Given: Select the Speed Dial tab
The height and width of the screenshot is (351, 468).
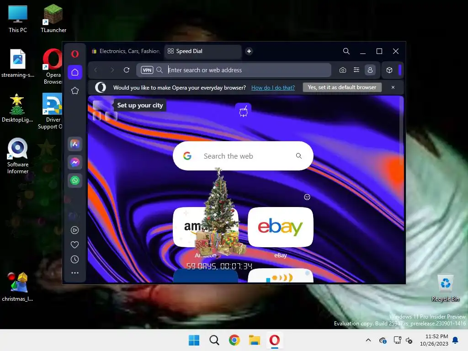Looking at the screenshot, I should click(x=202, y=51).
